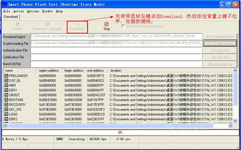Expand the Action menu
Image resolution: width=241 pixels, height=150 pixels.
click(18, 11)
